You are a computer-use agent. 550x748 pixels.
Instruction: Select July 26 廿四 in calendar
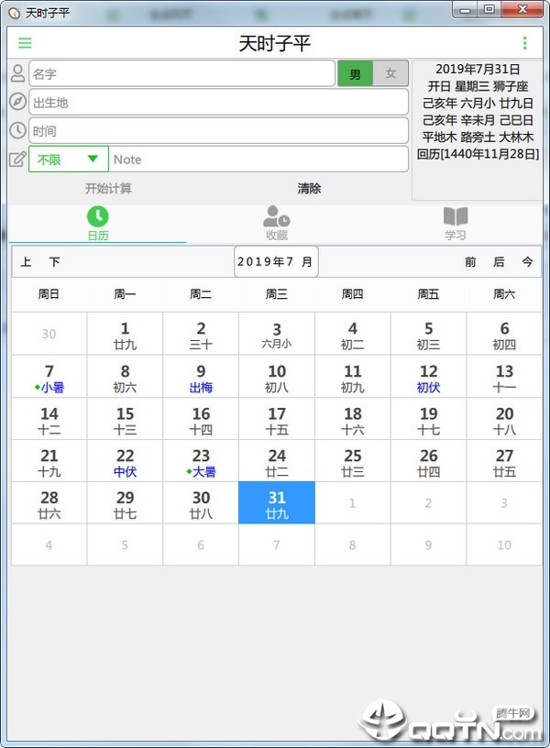click(x=428, y=461)
